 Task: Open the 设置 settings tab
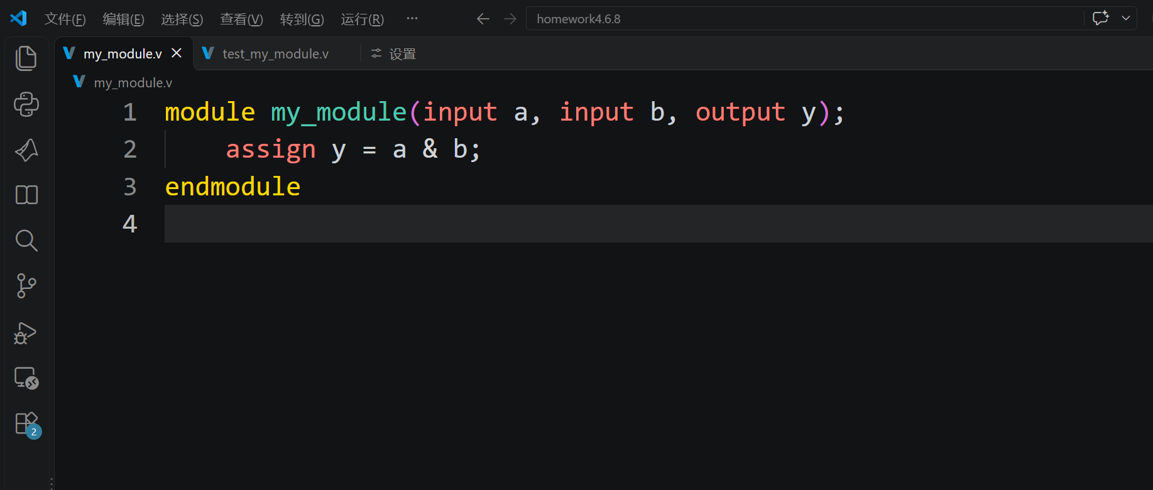coord(393,54)
